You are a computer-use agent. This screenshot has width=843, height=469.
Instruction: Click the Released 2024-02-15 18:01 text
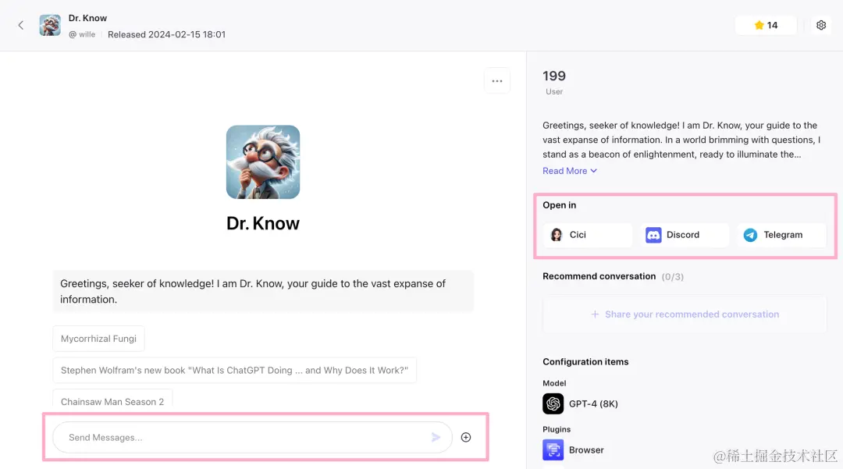(167, 34)
